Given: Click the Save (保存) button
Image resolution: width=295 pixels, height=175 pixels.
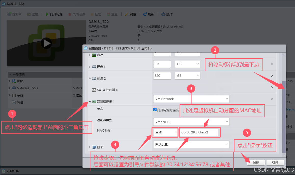Looking at the screenshot, I should [x=256, y=162].
